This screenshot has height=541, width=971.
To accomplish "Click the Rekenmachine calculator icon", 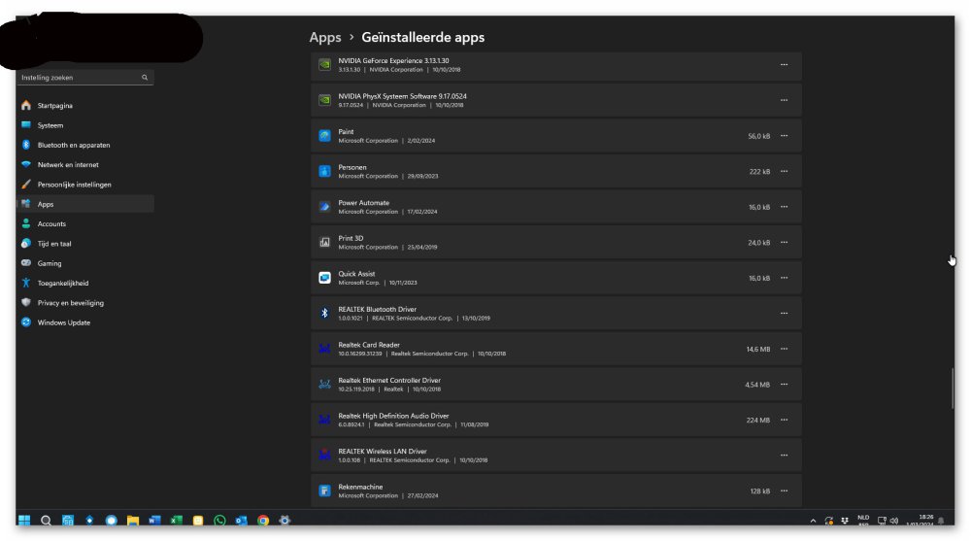I will tap(325, 491).
